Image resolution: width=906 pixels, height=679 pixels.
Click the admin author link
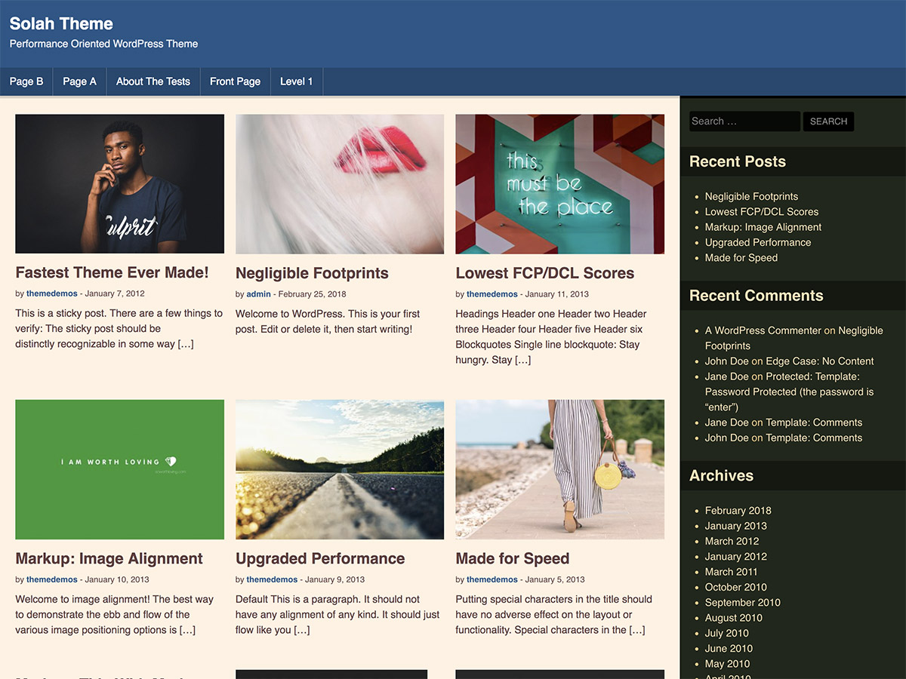258,294
